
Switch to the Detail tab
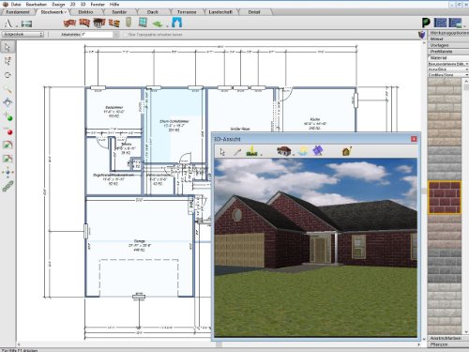[254, 12]
